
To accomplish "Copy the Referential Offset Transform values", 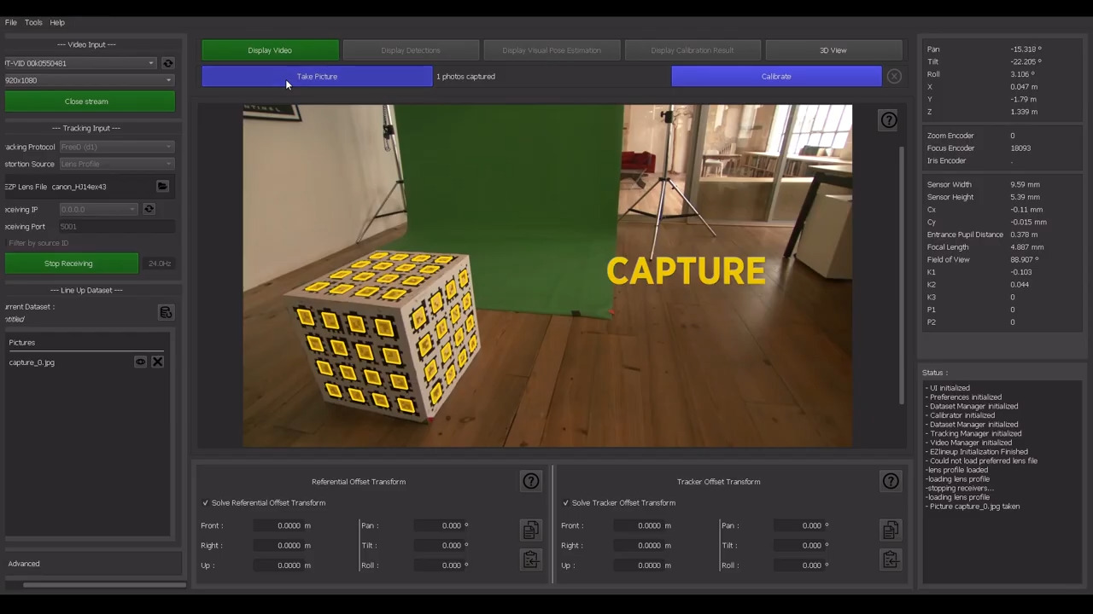I will [x=530, y=530].
